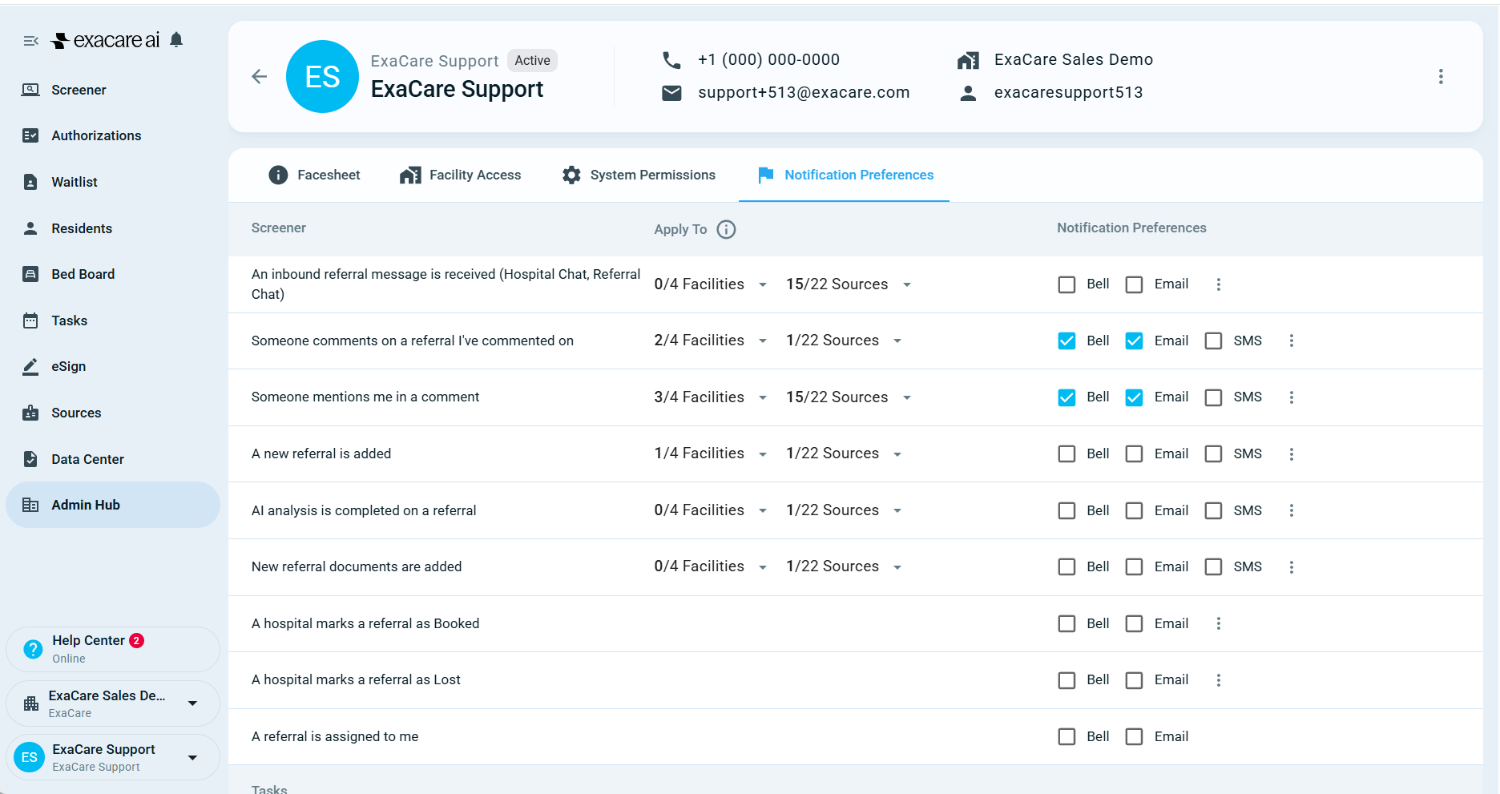This screenshot has height=794, width=1500.
Task: Check Bell for 'A new referral is added'
Action: tap(1067, 454)
